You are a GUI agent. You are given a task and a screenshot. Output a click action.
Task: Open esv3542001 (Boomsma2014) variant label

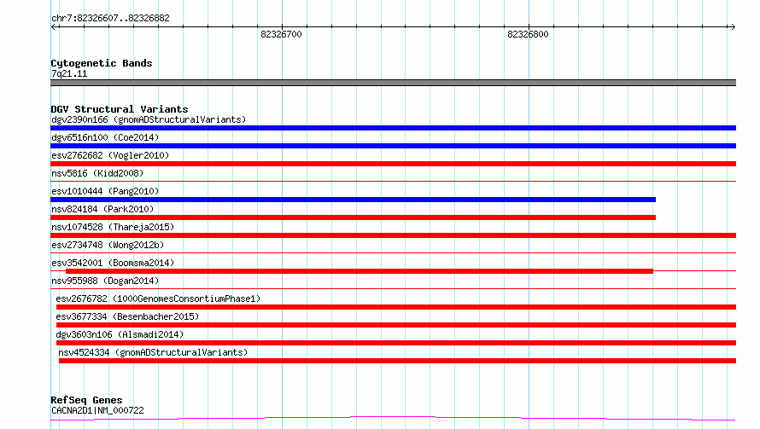(x=113, y=263)
